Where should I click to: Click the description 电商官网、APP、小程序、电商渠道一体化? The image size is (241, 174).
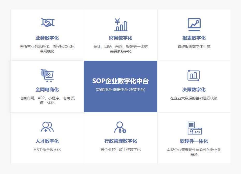click(47, 100)
